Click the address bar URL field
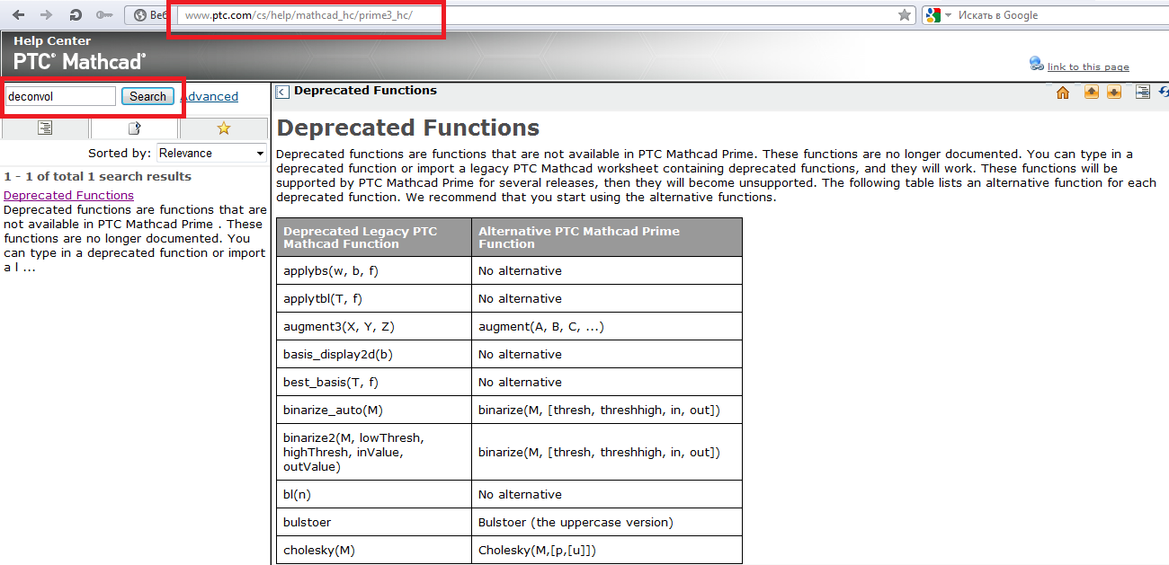The width and height of the screenshot is (1169, 565). coord(538,15)
